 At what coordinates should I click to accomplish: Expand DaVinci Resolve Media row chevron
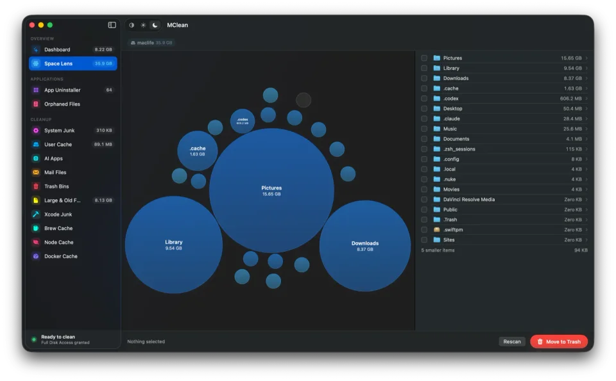[586, 200]
